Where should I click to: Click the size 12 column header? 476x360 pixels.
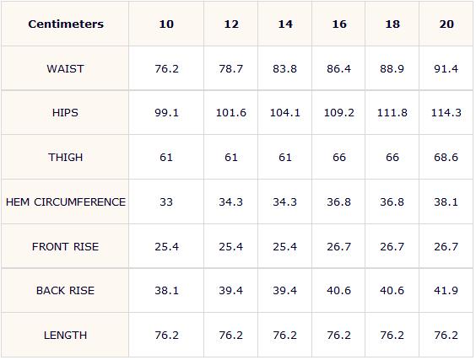pyautogui.click(x=231, y=24)
